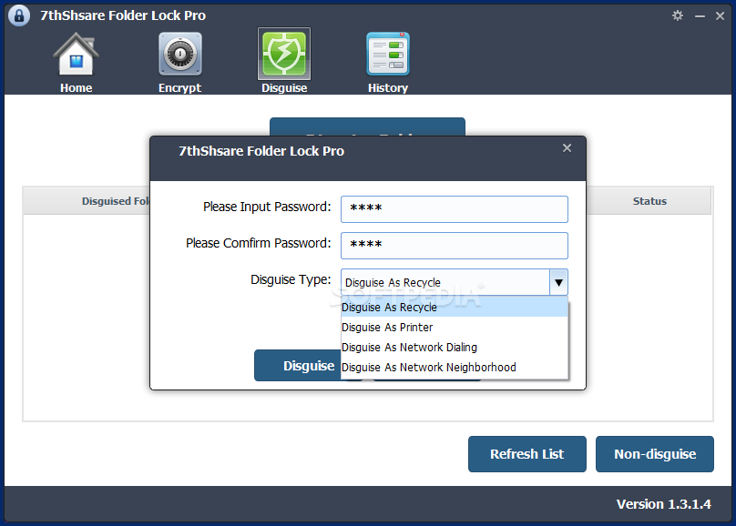Minimize the main Folder Lock window

click(700, 16)
